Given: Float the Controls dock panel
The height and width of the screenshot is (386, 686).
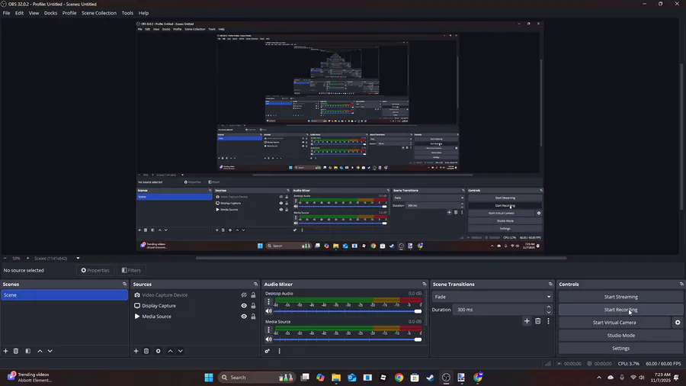Looking at the screenshot, I should 681,284.
